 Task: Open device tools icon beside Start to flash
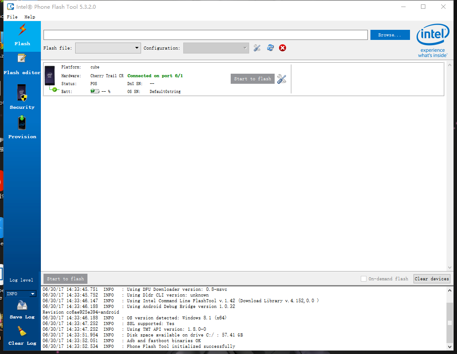(282, 79)
